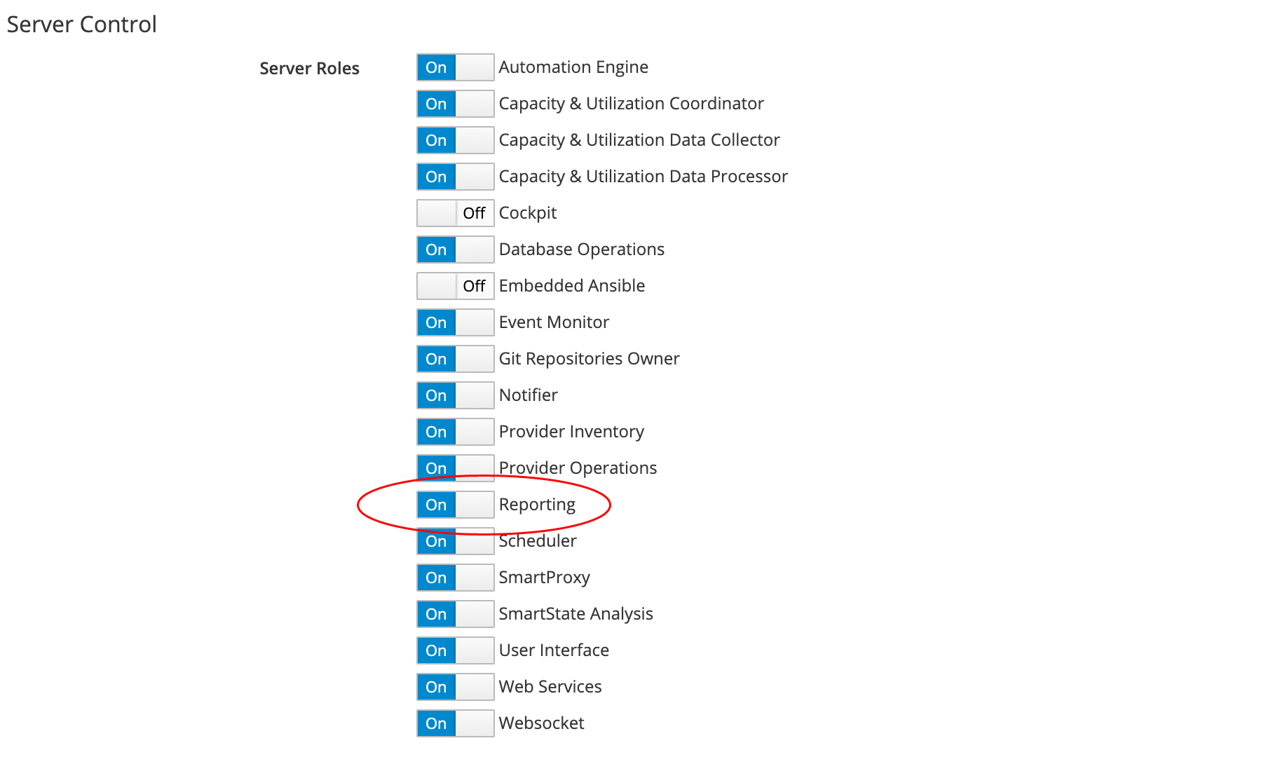Disable Git Repositories Owner role
This screenshot has width=1287, height=757.
(455, 359)
